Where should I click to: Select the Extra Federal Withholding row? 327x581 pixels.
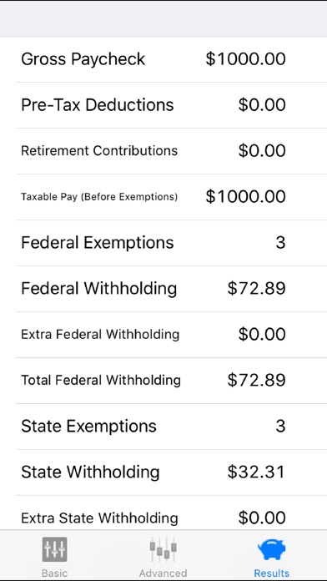pos(163,335)
